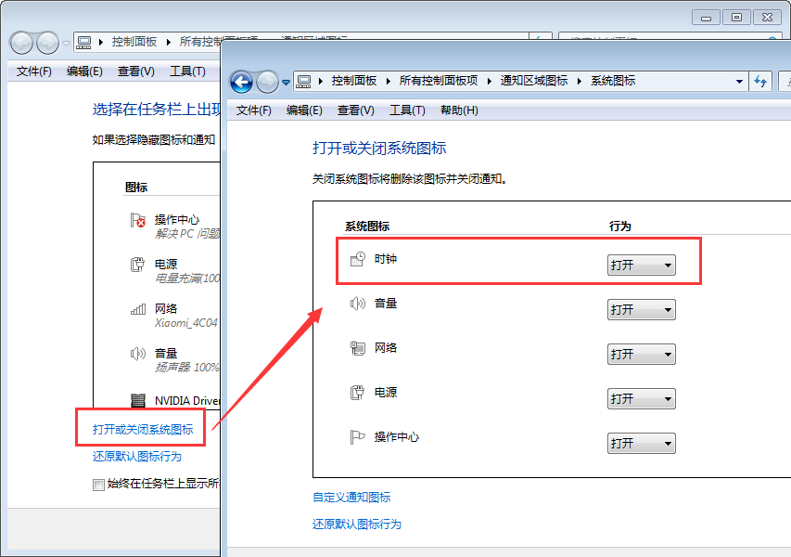Open the 工具(T) menu in front window
This screenshot has height=557, width=791.
(407, 110)
